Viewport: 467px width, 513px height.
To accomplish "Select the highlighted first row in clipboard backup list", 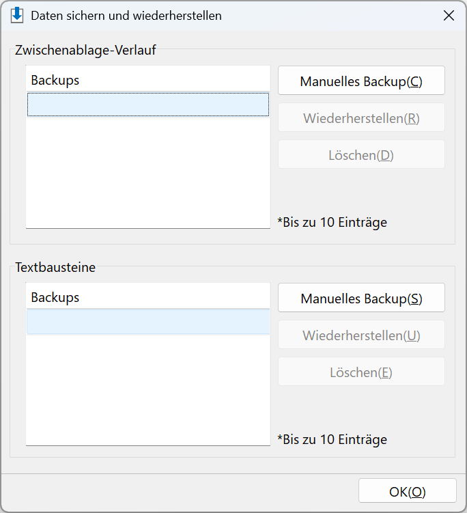I will 148,105.
